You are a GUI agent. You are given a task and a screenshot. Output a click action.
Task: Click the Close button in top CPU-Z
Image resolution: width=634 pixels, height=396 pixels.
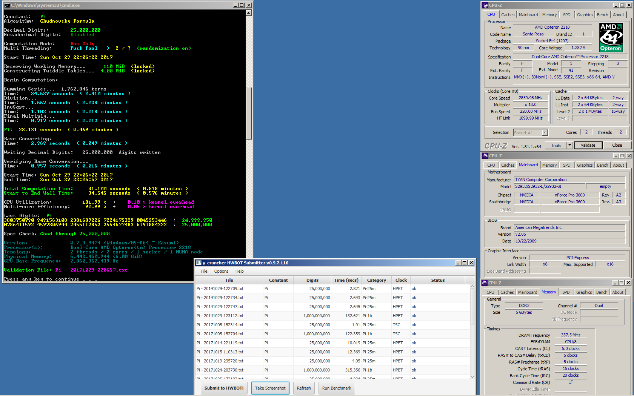click(x=617, y=145)
